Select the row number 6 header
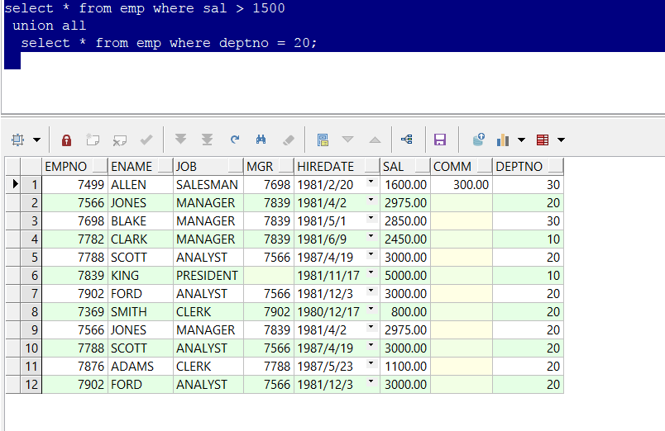The image size is (665, 431). 31,276
